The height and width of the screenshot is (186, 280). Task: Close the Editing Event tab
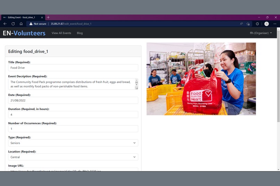pos(42,17)
